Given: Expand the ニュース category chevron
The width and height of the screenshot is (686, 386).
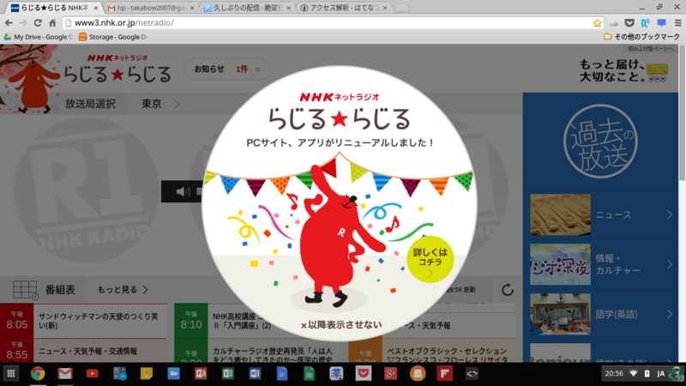Looking at the screenshot, I should click(x=670, y=215).
